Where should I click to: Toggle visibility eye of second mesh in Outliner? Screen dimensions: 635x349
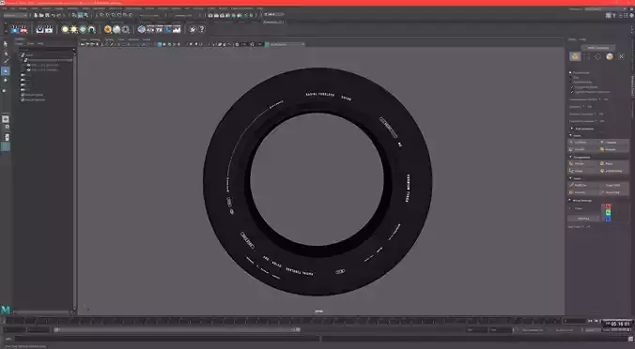pyautogui.click(x=28, y=70)
